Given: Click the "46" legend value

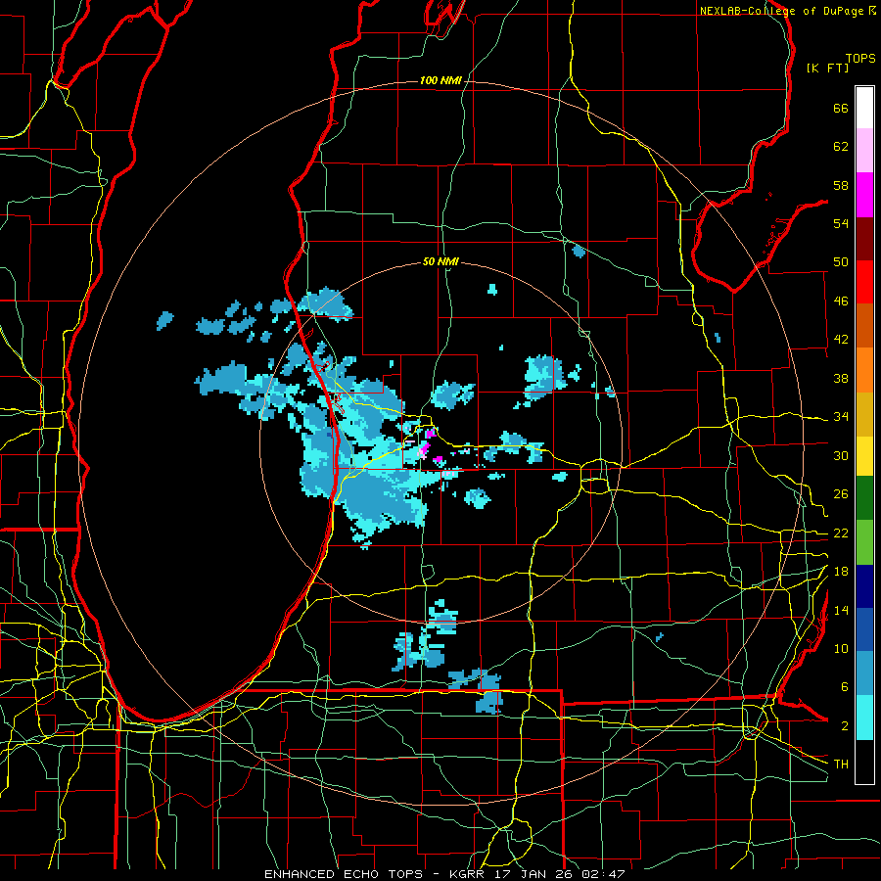Looking at the screenshot, I should point(841,301).
